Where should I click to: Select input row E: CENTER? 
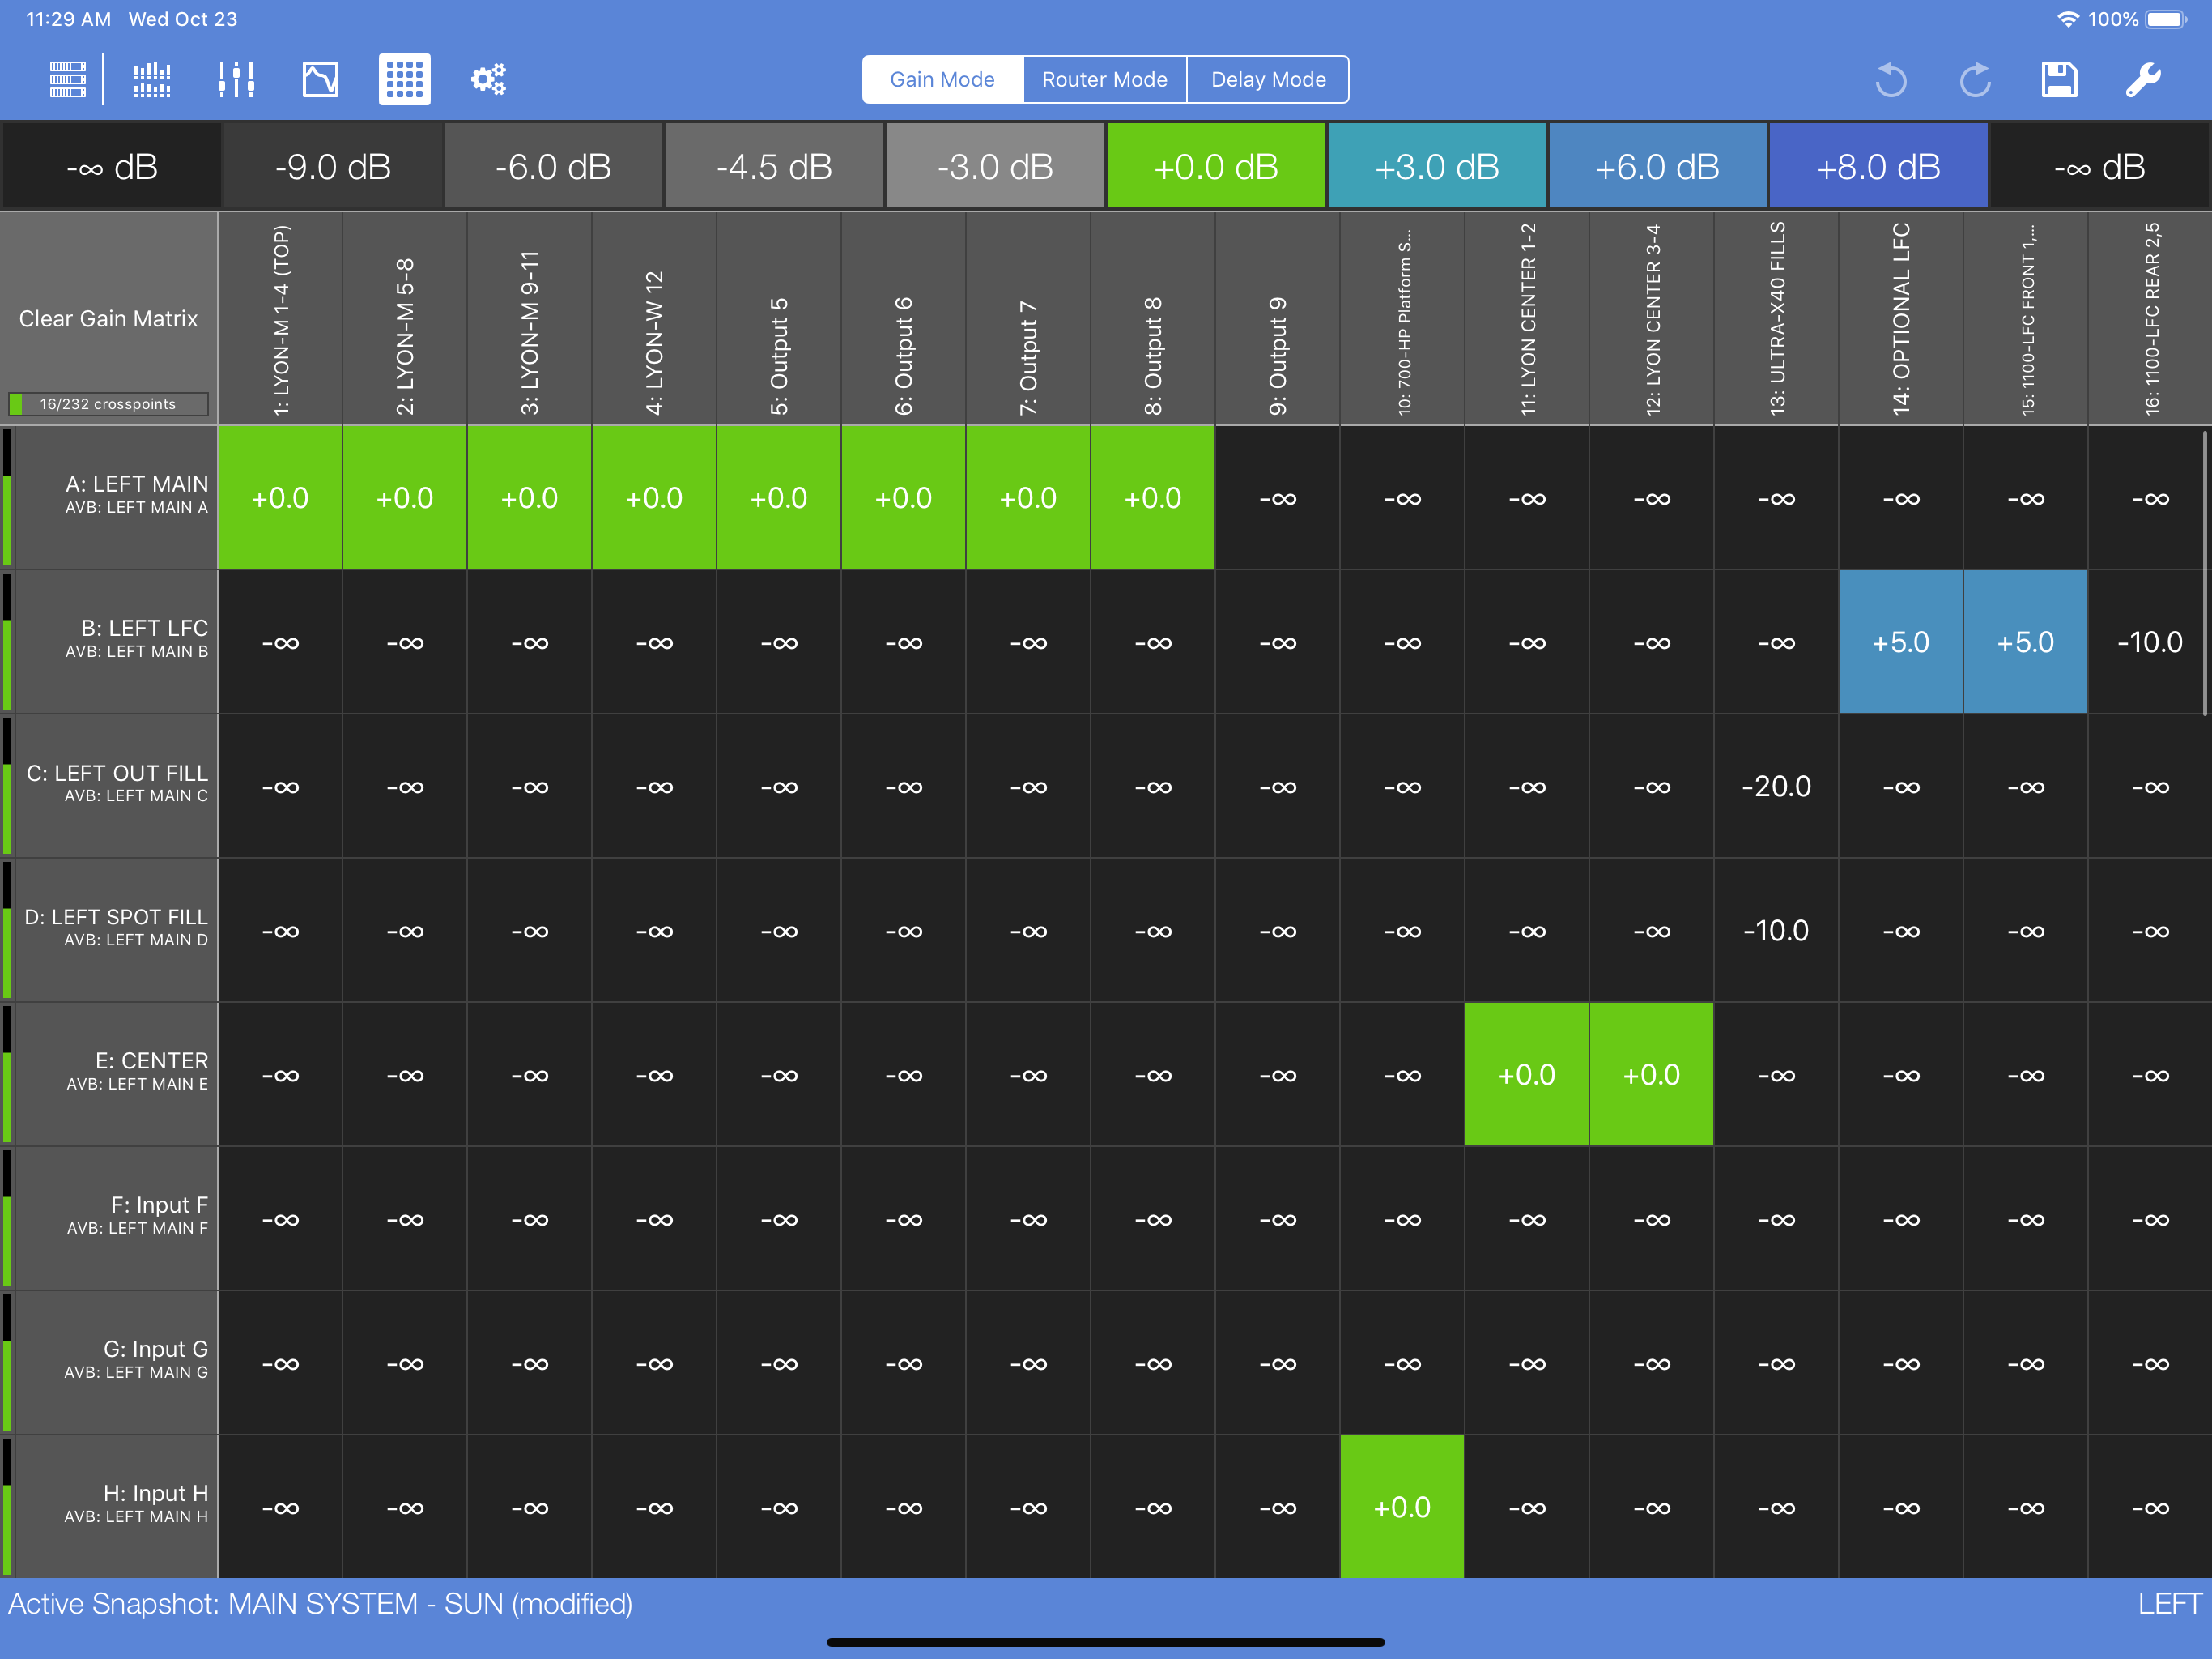109,1073
